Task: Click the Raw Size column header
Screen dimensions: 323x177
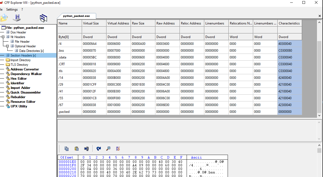Action: pos(143,23)
